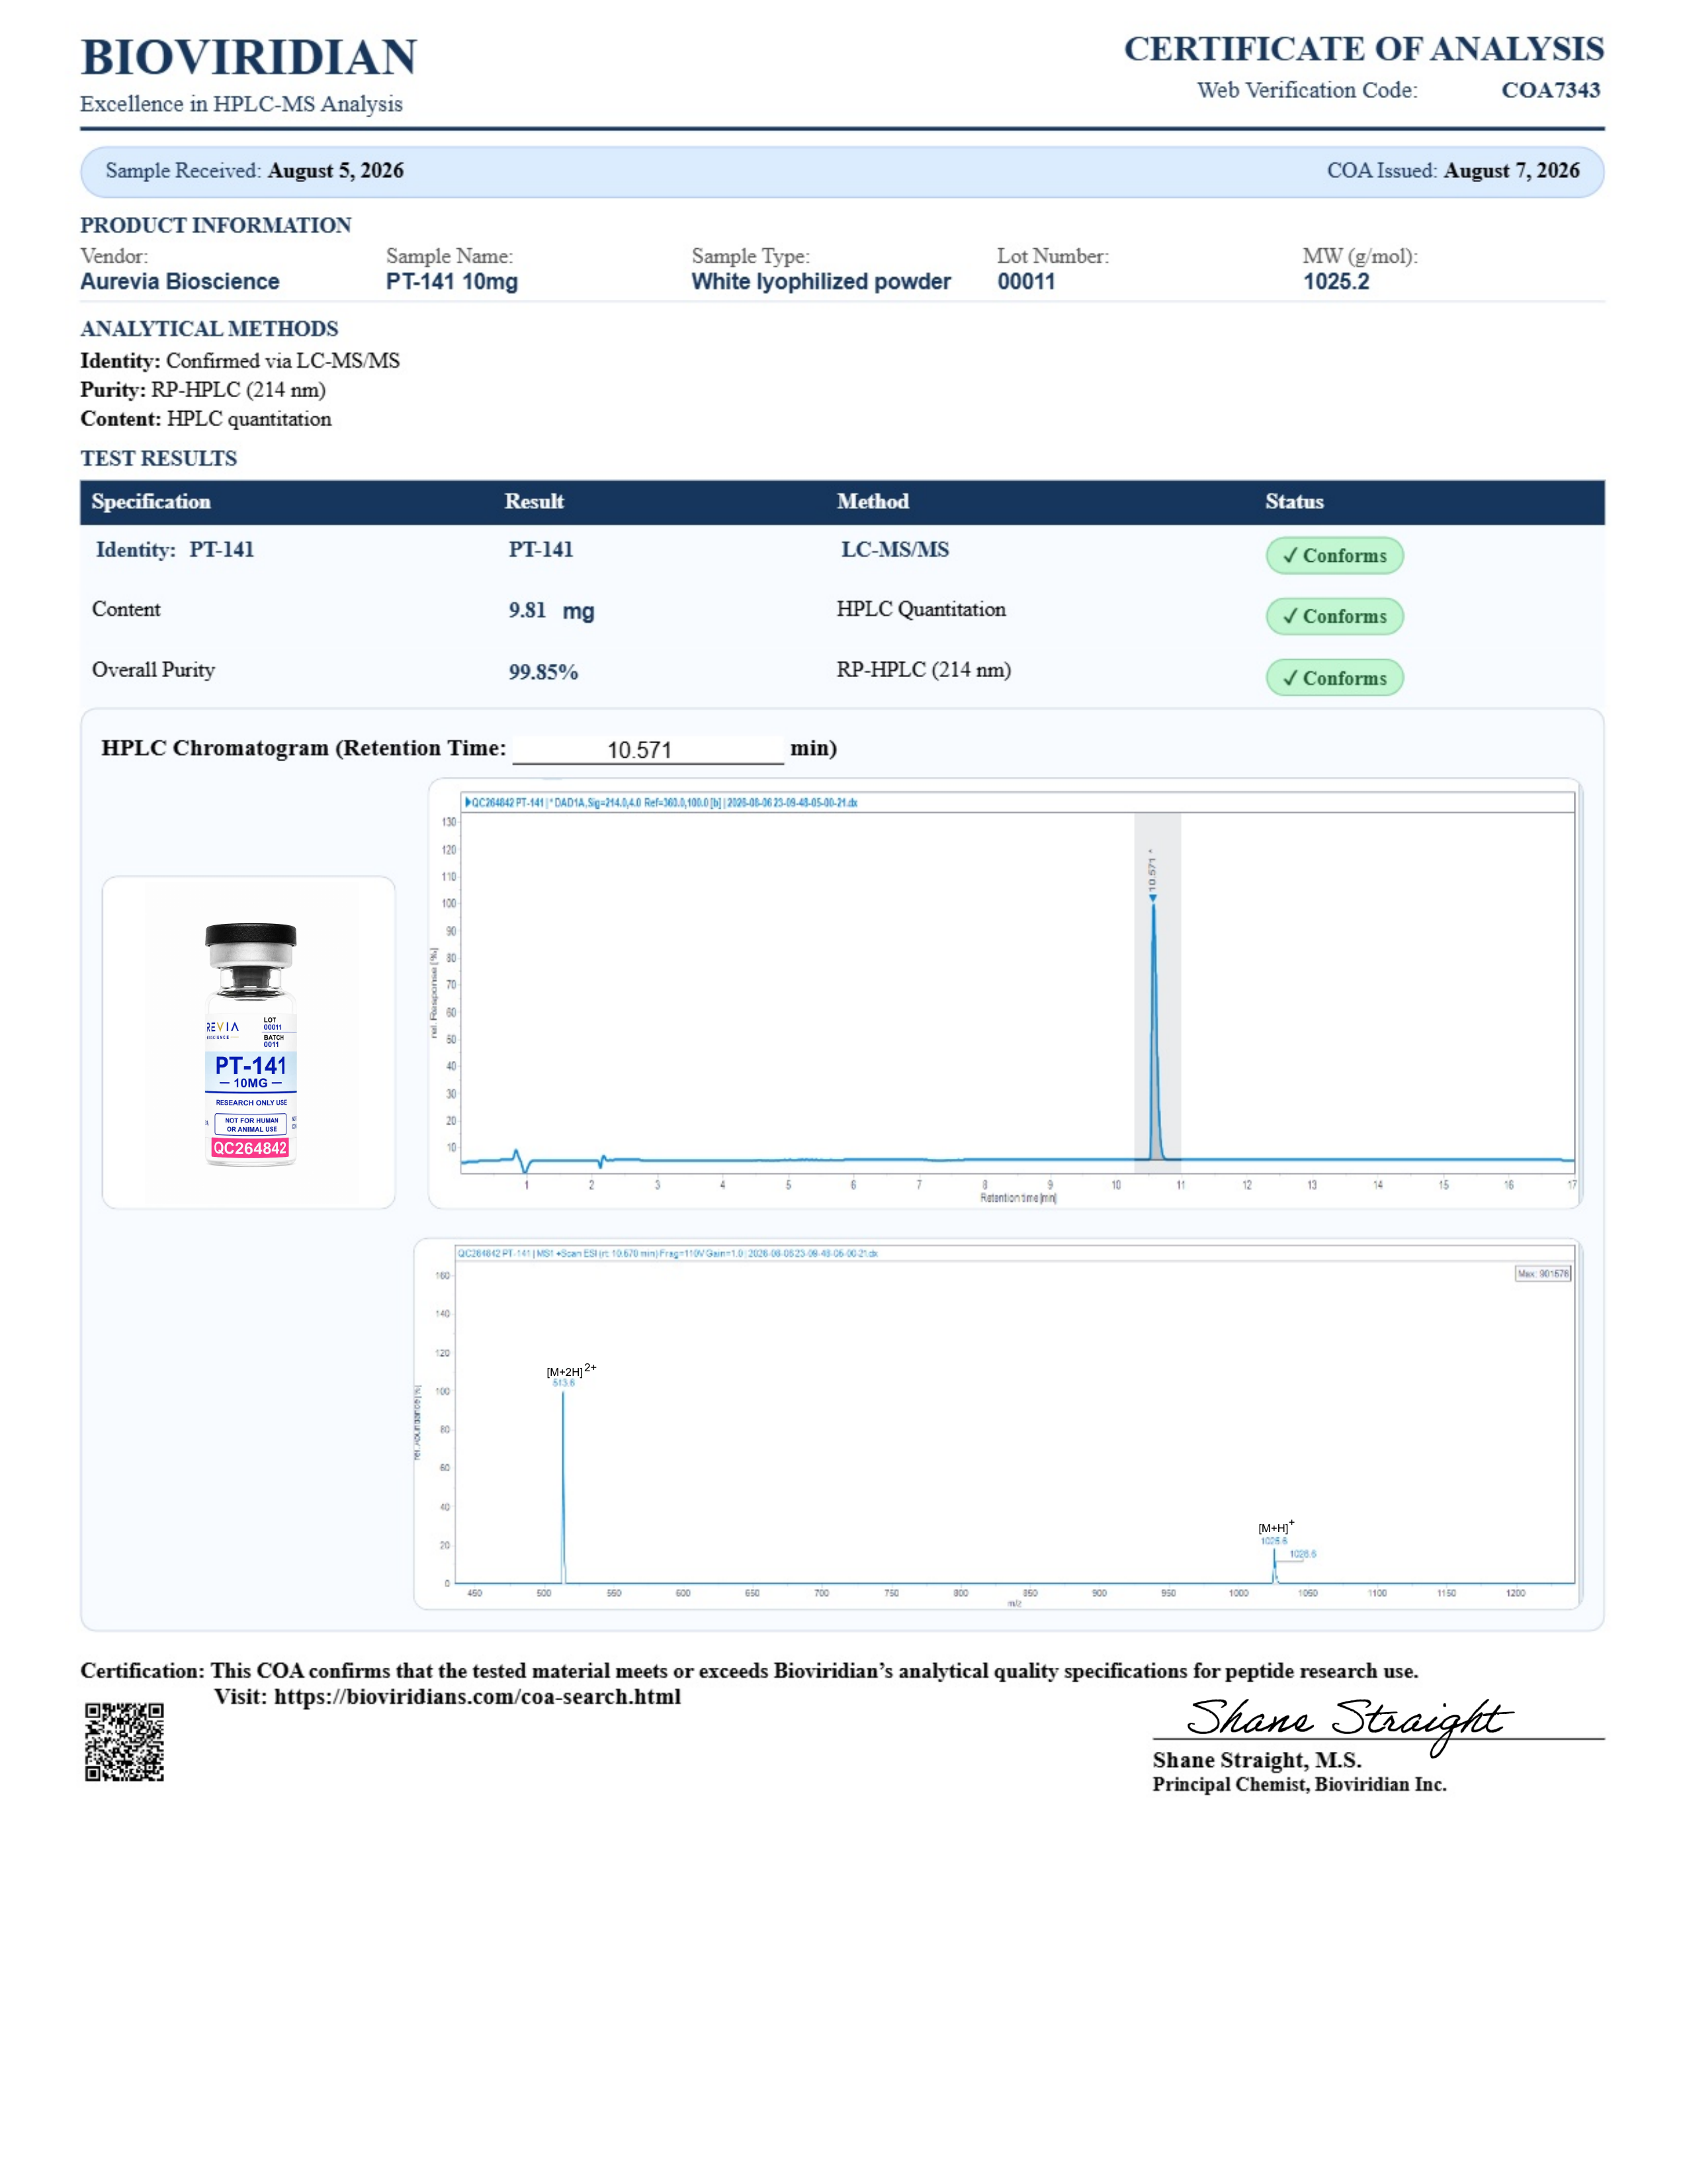
Task: Select Sample Received date August 5, 2026
Action: (x=336, y=171)
